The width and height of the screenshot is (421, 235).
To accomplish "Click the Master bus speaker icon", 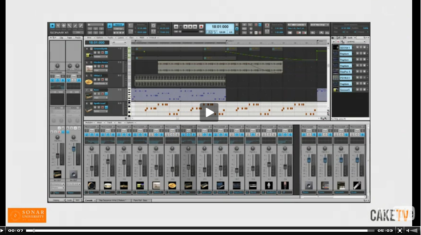I will pyautogui.click(x=309, y=185).
